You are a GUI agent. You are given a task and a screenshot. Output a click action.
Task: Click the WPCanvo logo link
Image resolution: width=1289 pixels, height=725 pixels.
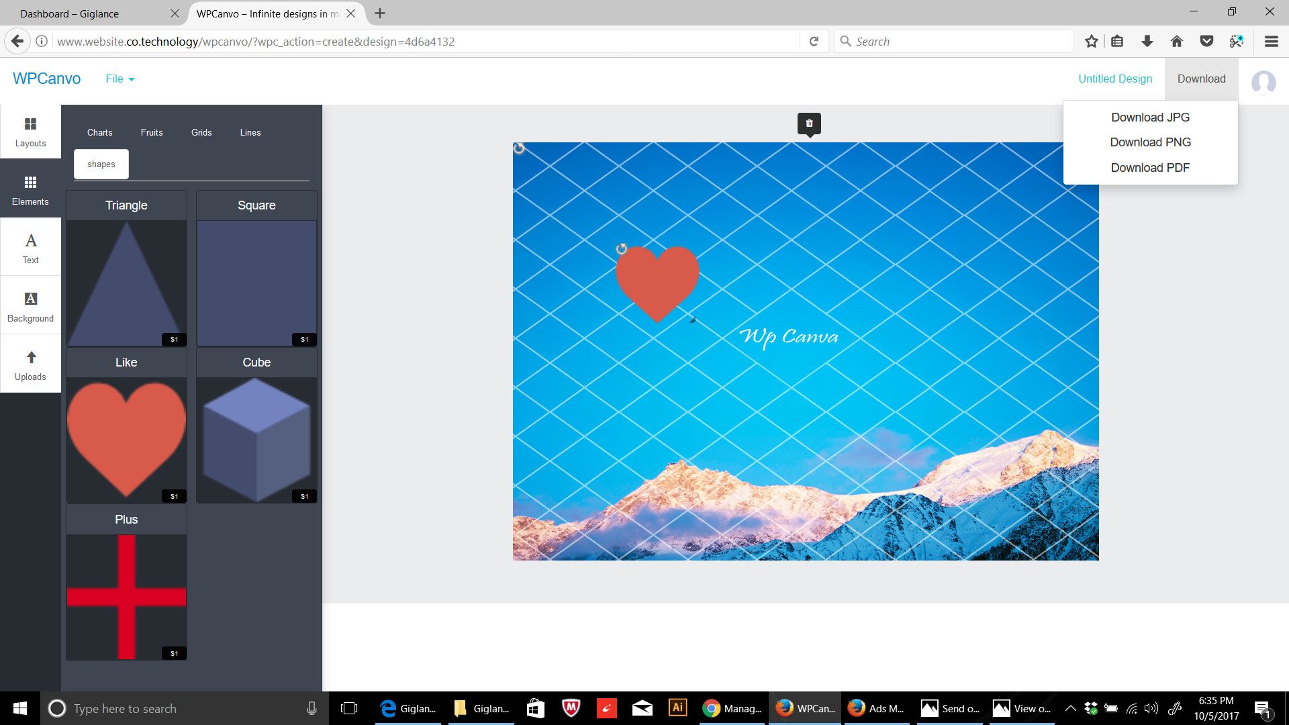point(46,79)
